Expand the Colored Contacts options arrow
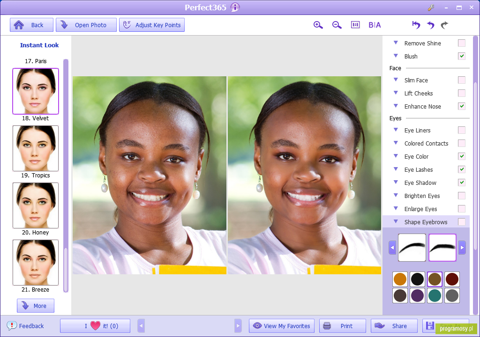The height and width of the screenshot is (337, 480). [396, 143]
